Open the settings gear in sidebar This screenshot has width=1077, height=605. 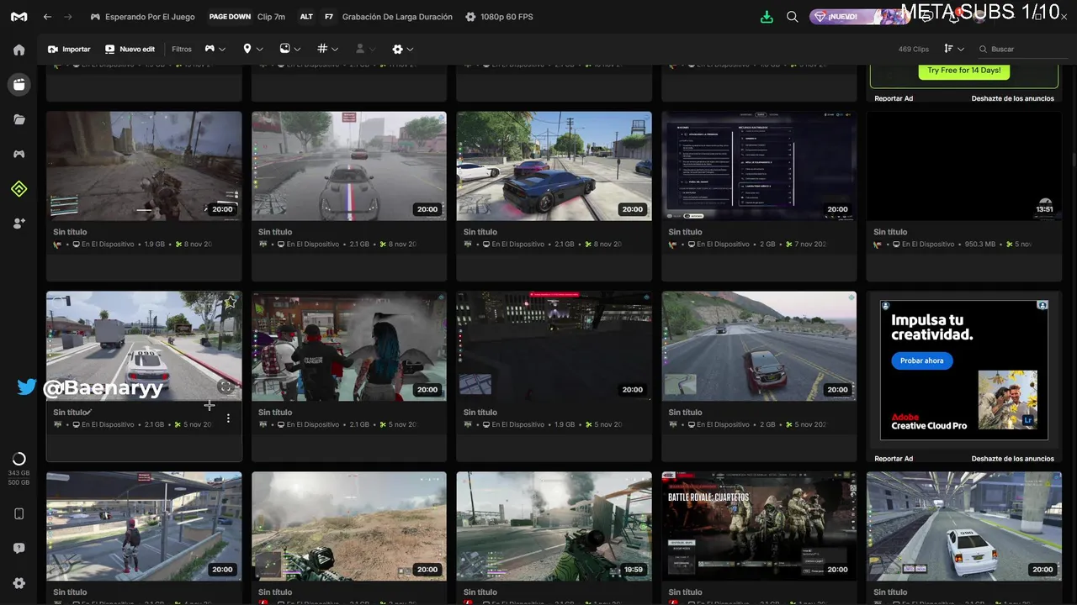coord(19,583)
